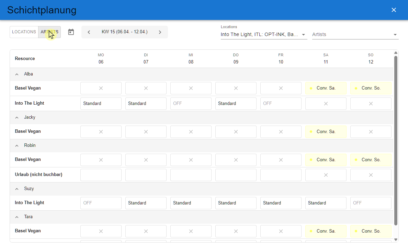Click the Resource column header
Image resolution: width=408 pixels, height=246 pixels.
pos(25,59)
